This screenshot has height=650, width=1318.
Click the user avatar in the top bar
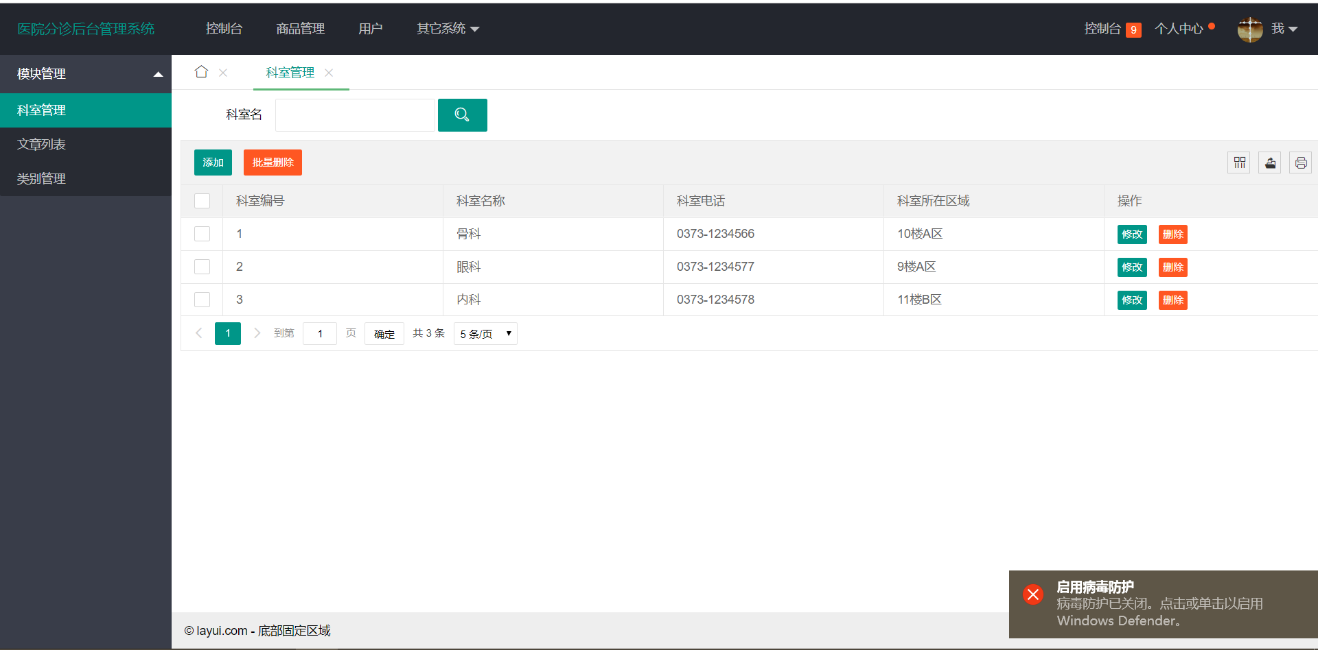pos(1250,29)
